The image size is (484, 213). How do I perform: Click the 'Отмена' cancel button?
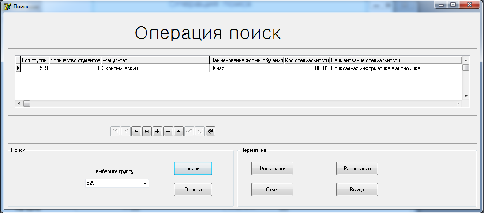tap(193, 190)
